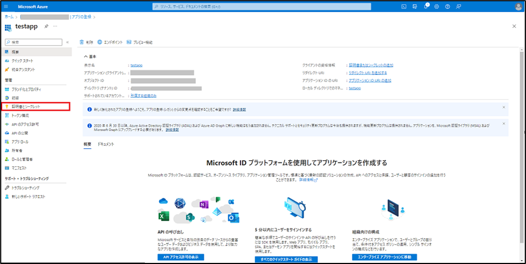Collapse the sidebar with the double chevron
Screen dimensions: 526x264
[68, 42]
